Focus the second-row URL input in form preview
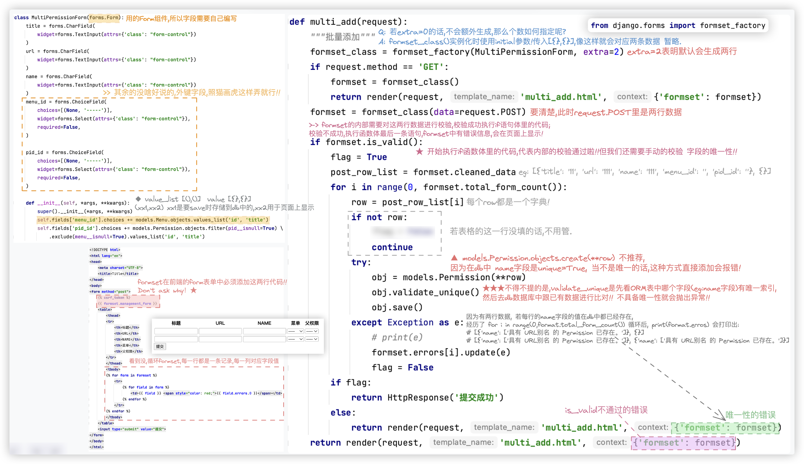Screen dimensions: 804x464 coord(220,339)
